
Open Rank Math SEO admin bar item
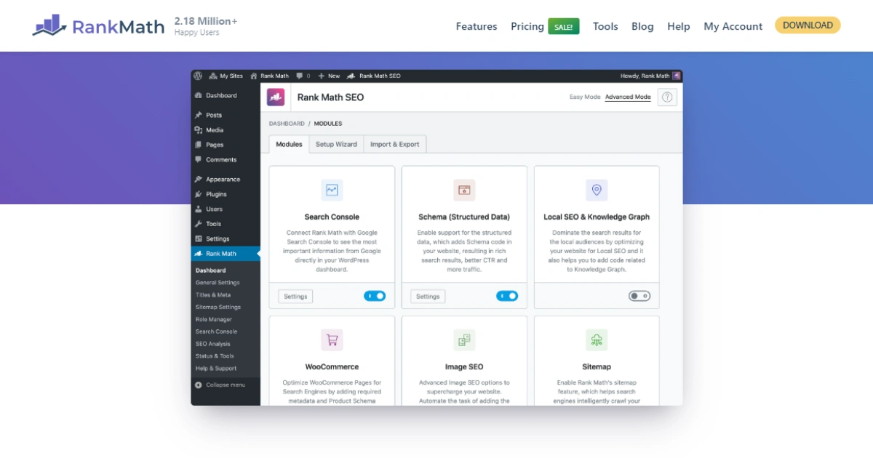pos(373,76)
